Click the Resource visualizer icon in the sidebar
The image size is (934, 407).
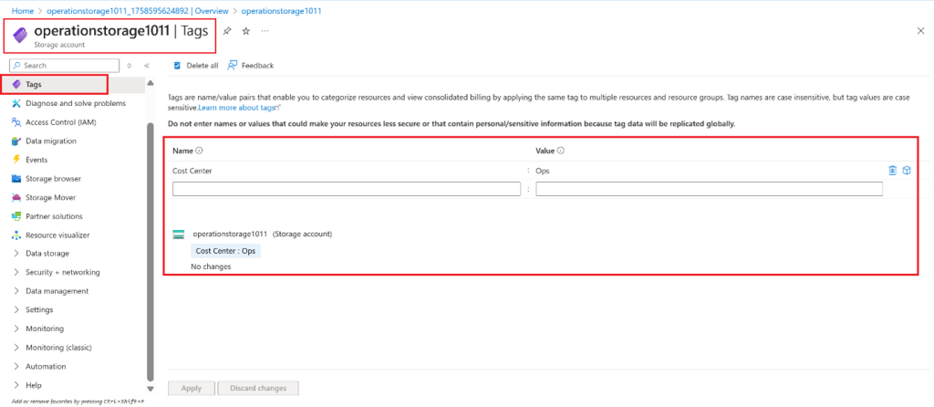coord(16,235)
